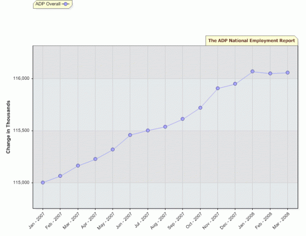Select the Jan - 2008 data point
Viewport: 306px width, 236px height.
pos(253,71)
